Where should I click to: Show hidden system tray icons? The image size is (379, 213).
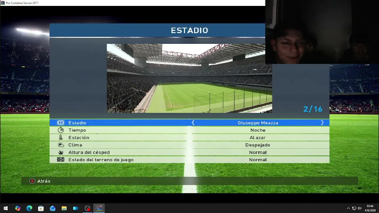coord(348,208)
